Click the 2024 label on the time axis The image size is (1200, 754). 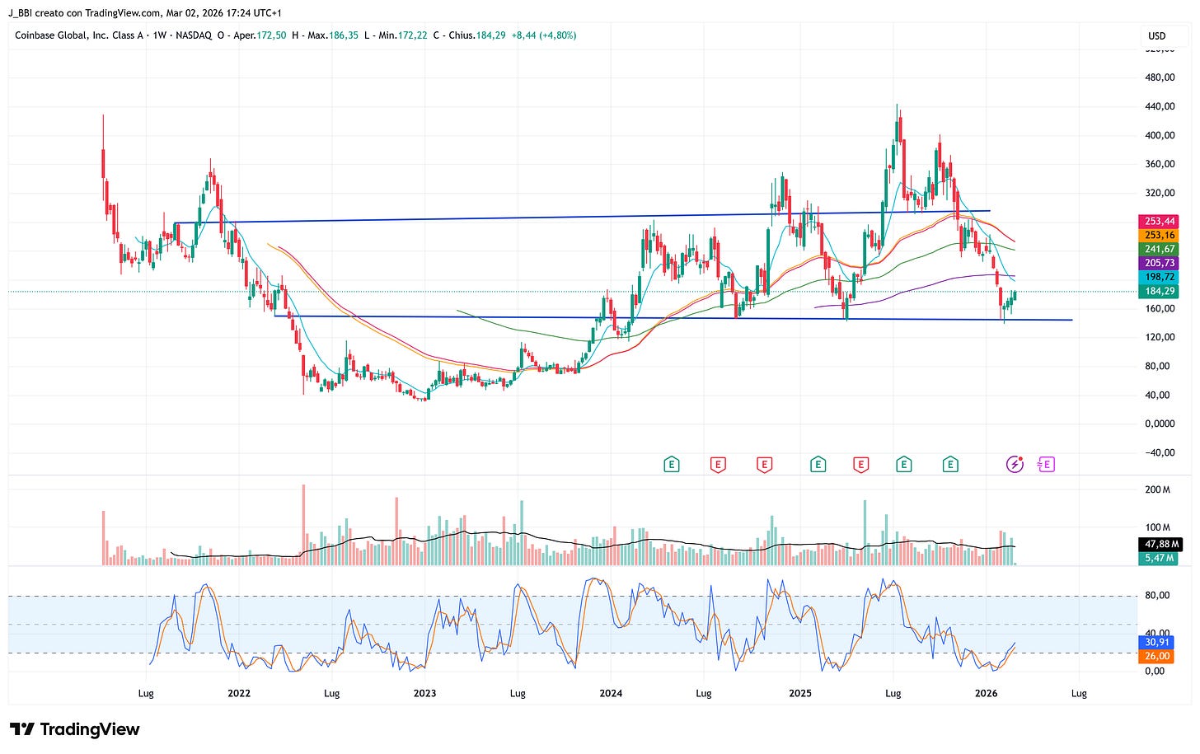point(611,693)
